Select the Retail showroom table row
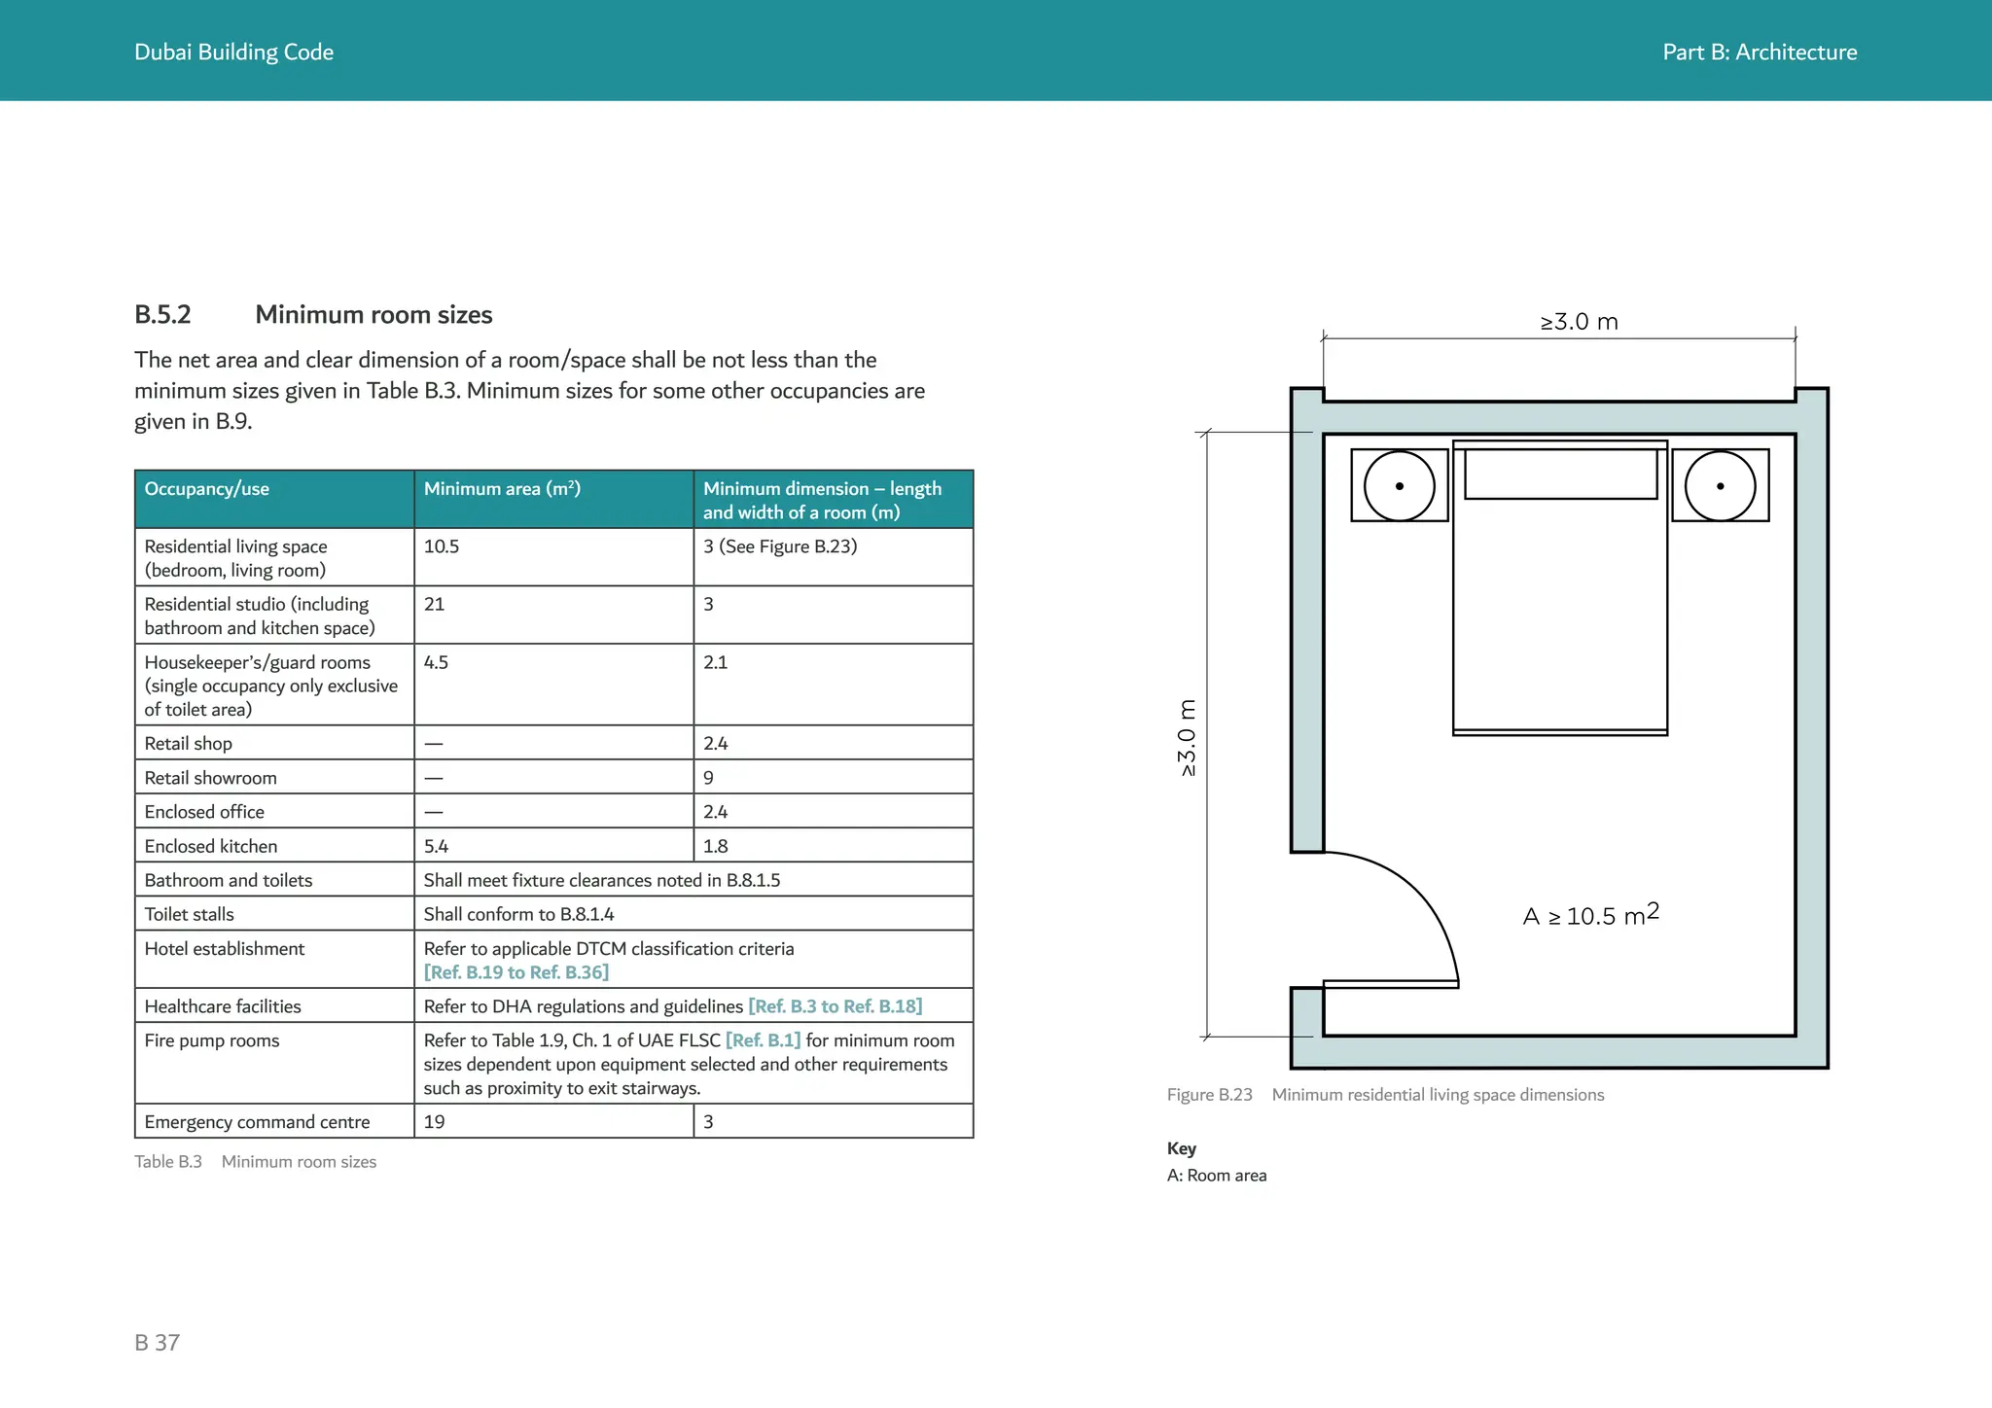 (211, 778)
